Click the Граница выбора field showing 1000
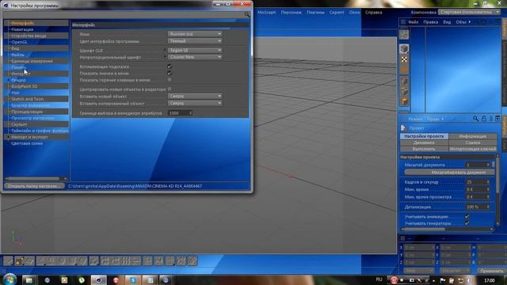 click(180, 112)
